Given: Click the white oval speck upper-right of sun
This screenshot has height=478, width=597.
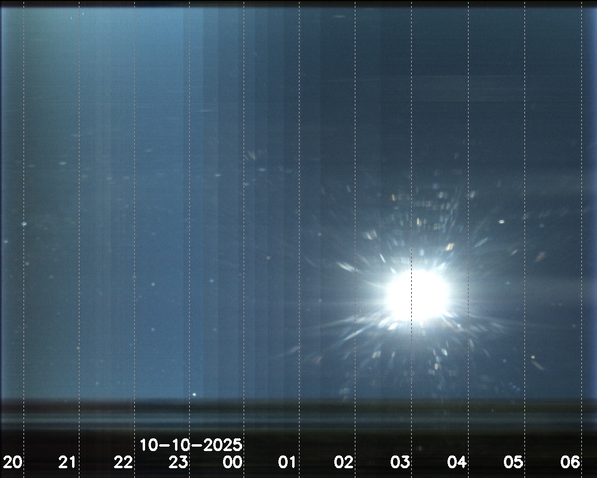Looking at the screenshot, I should [x=501, y=222].
